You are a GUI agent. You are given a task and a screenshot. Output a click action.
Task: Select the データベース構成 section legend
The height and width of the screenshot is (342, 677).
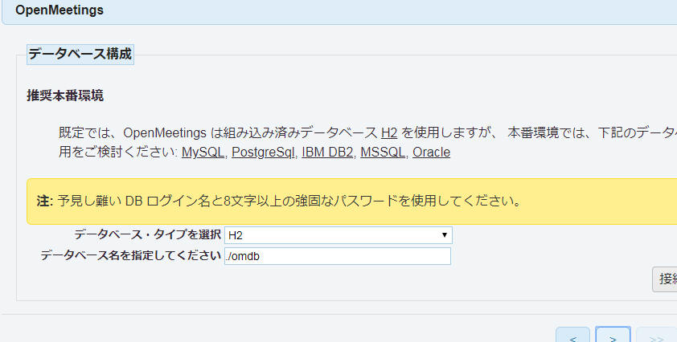80,55
